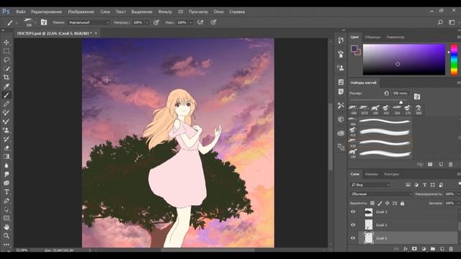Image resolution: width=461 pixels, height=259 pixels.
Task: Click the brush size value field
Action: click(400, 94)
